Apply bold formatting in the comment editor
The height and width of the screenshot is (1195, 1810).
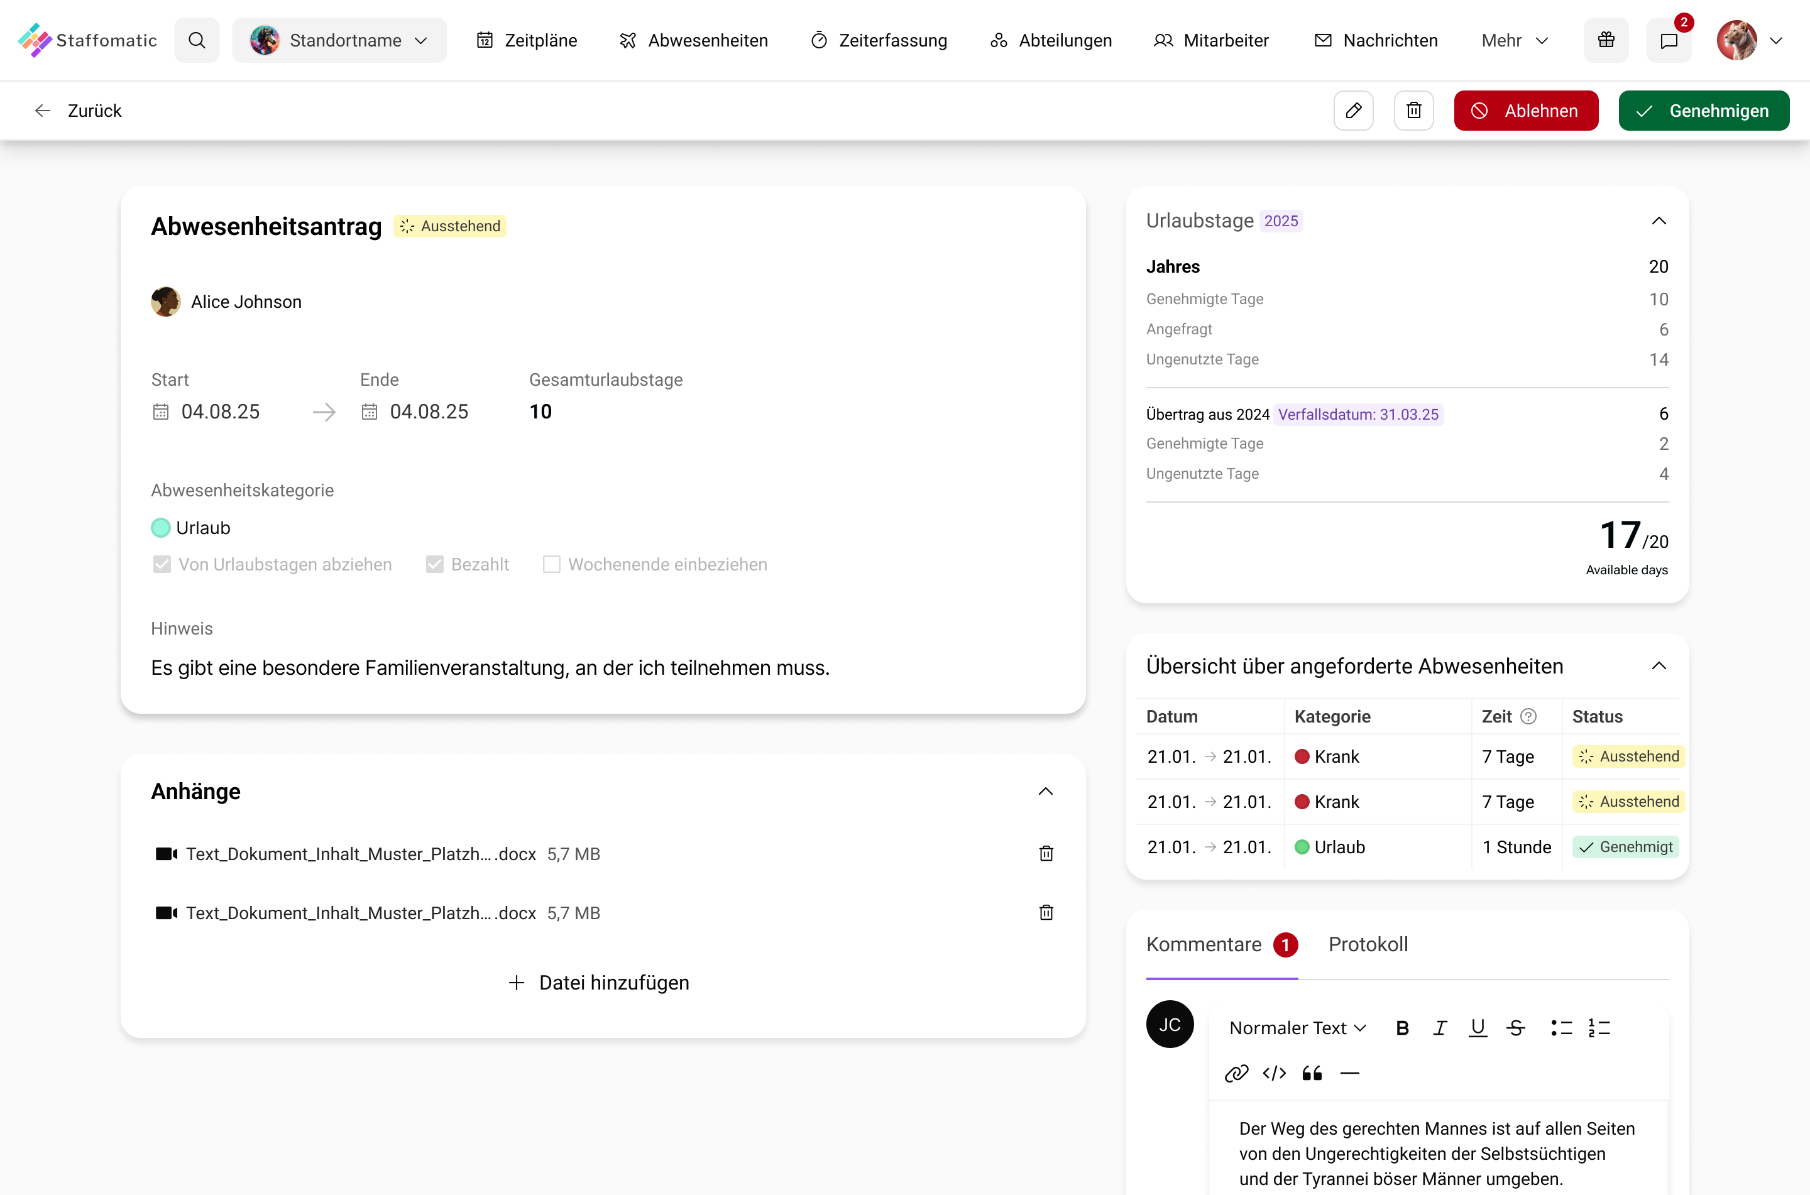[x=1402, y=1027]
